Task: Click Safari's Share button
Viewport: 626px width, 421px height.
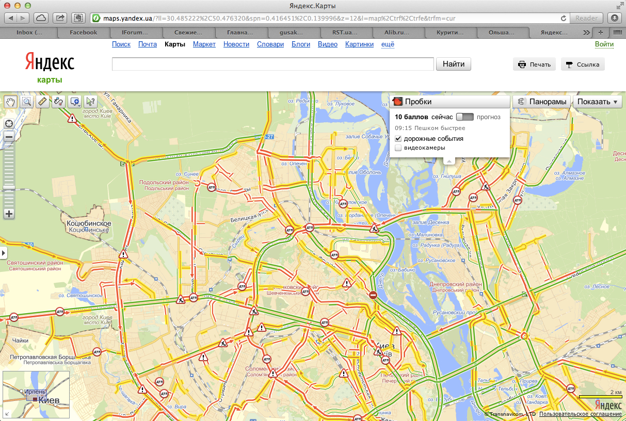Action: [x=60, y=18]
